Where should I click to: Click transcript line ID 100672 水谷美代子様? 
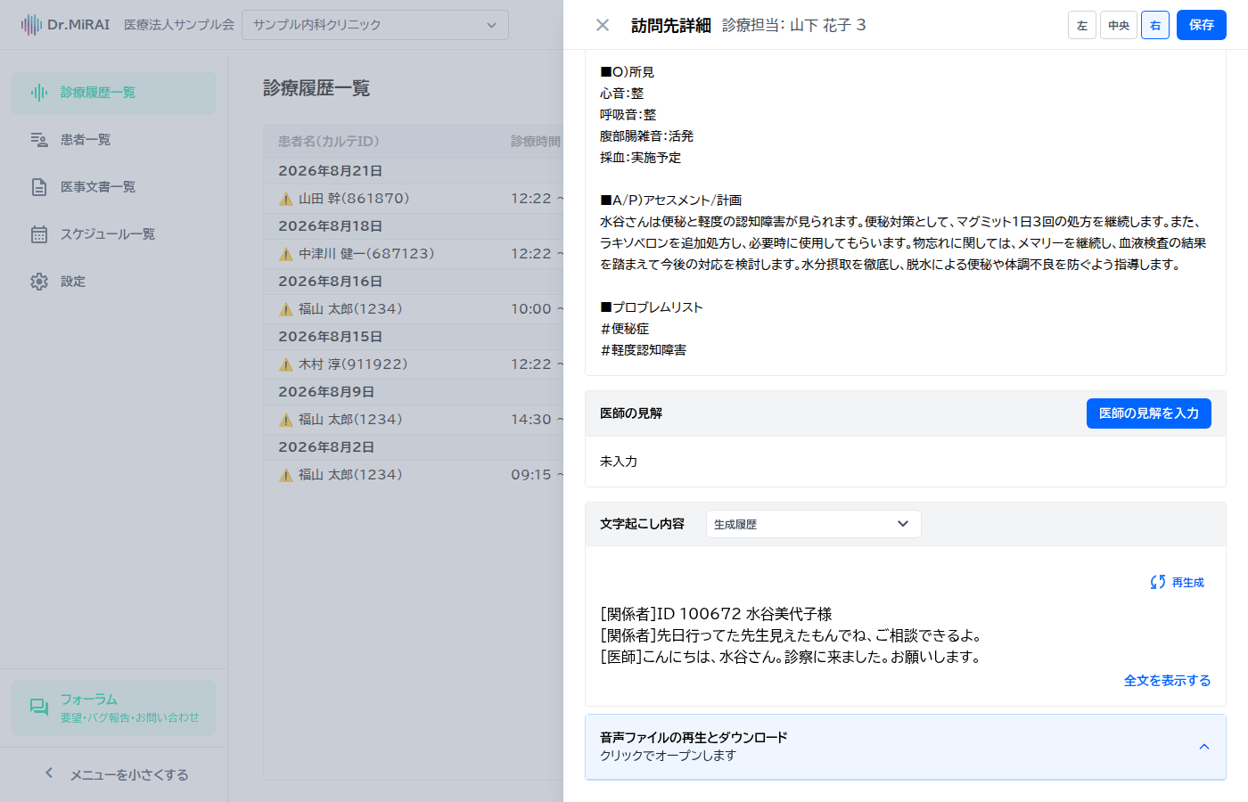(x=717, y=614)
